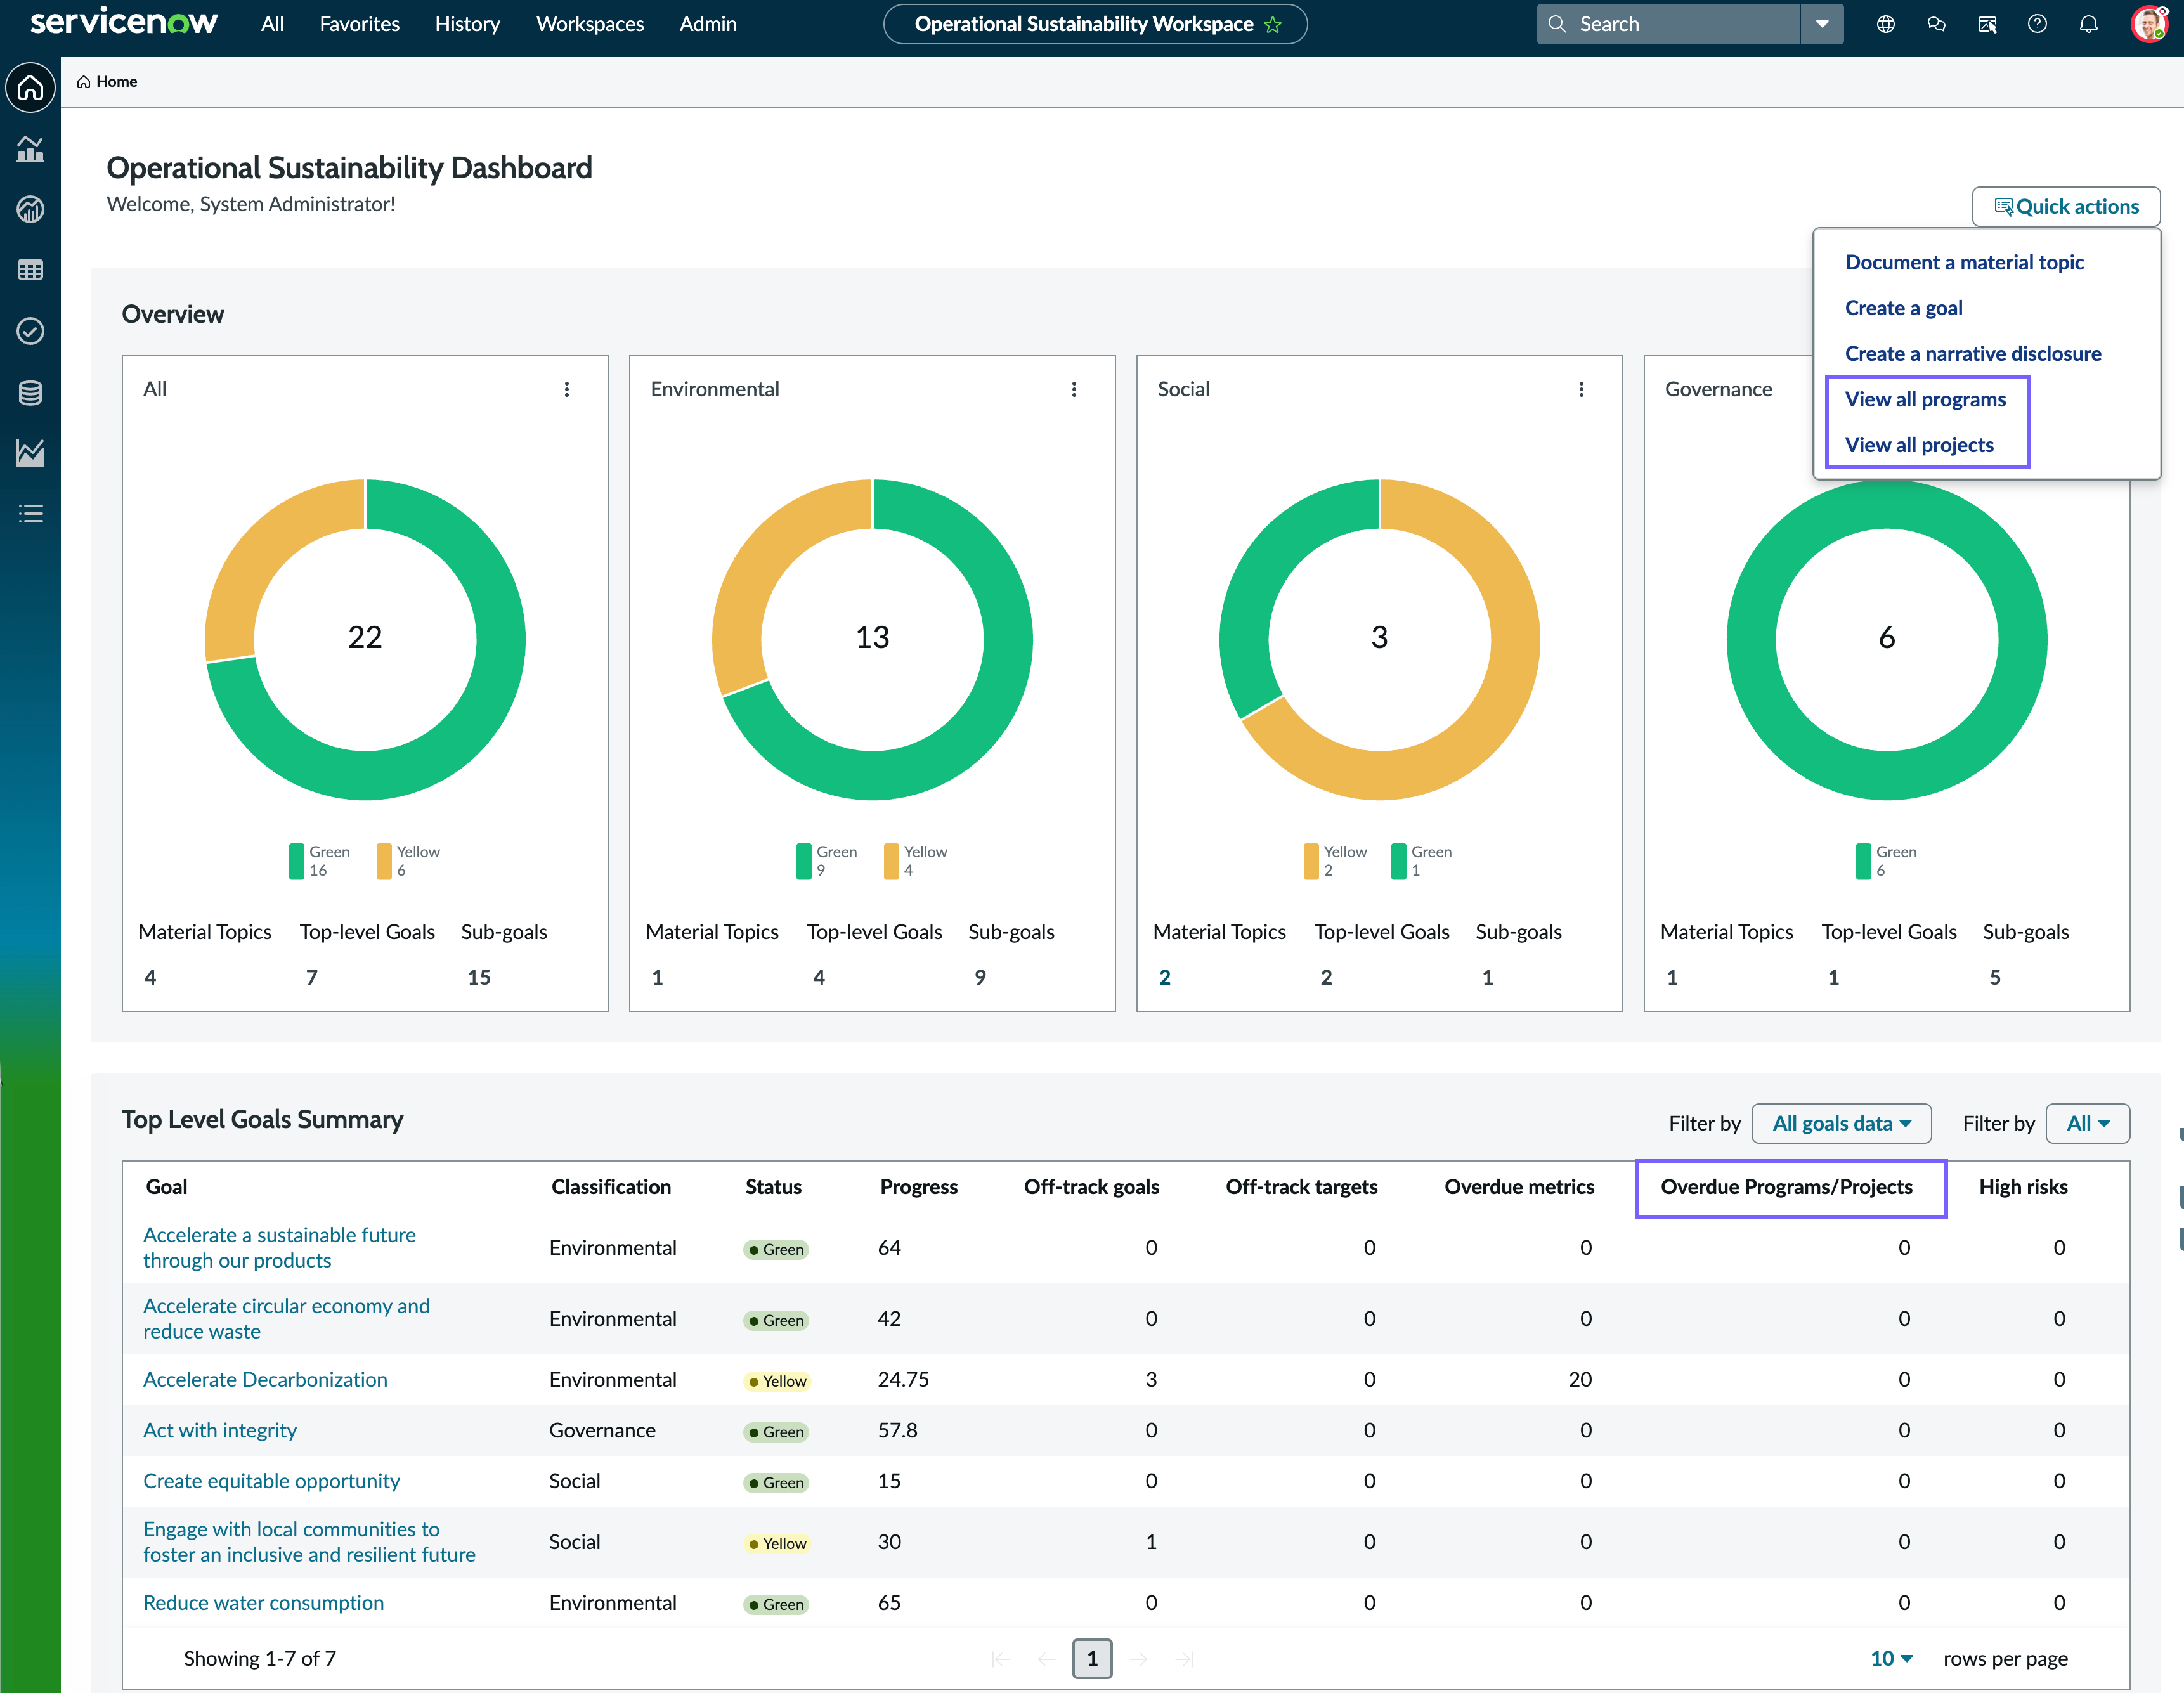The width and height of the screenshot is (2184, 1693).
Task: Click the Home breadcrumb tab
Action: click(x=107, y=81)
